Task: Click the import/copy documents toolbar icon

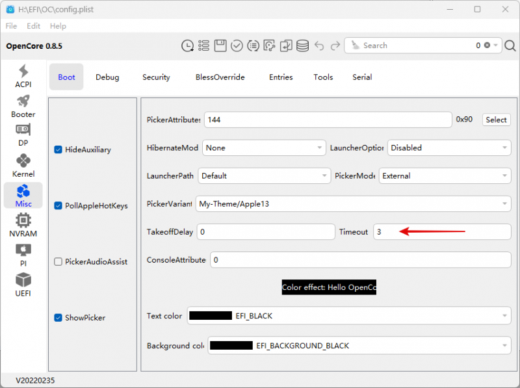Action: pos(286,45)
